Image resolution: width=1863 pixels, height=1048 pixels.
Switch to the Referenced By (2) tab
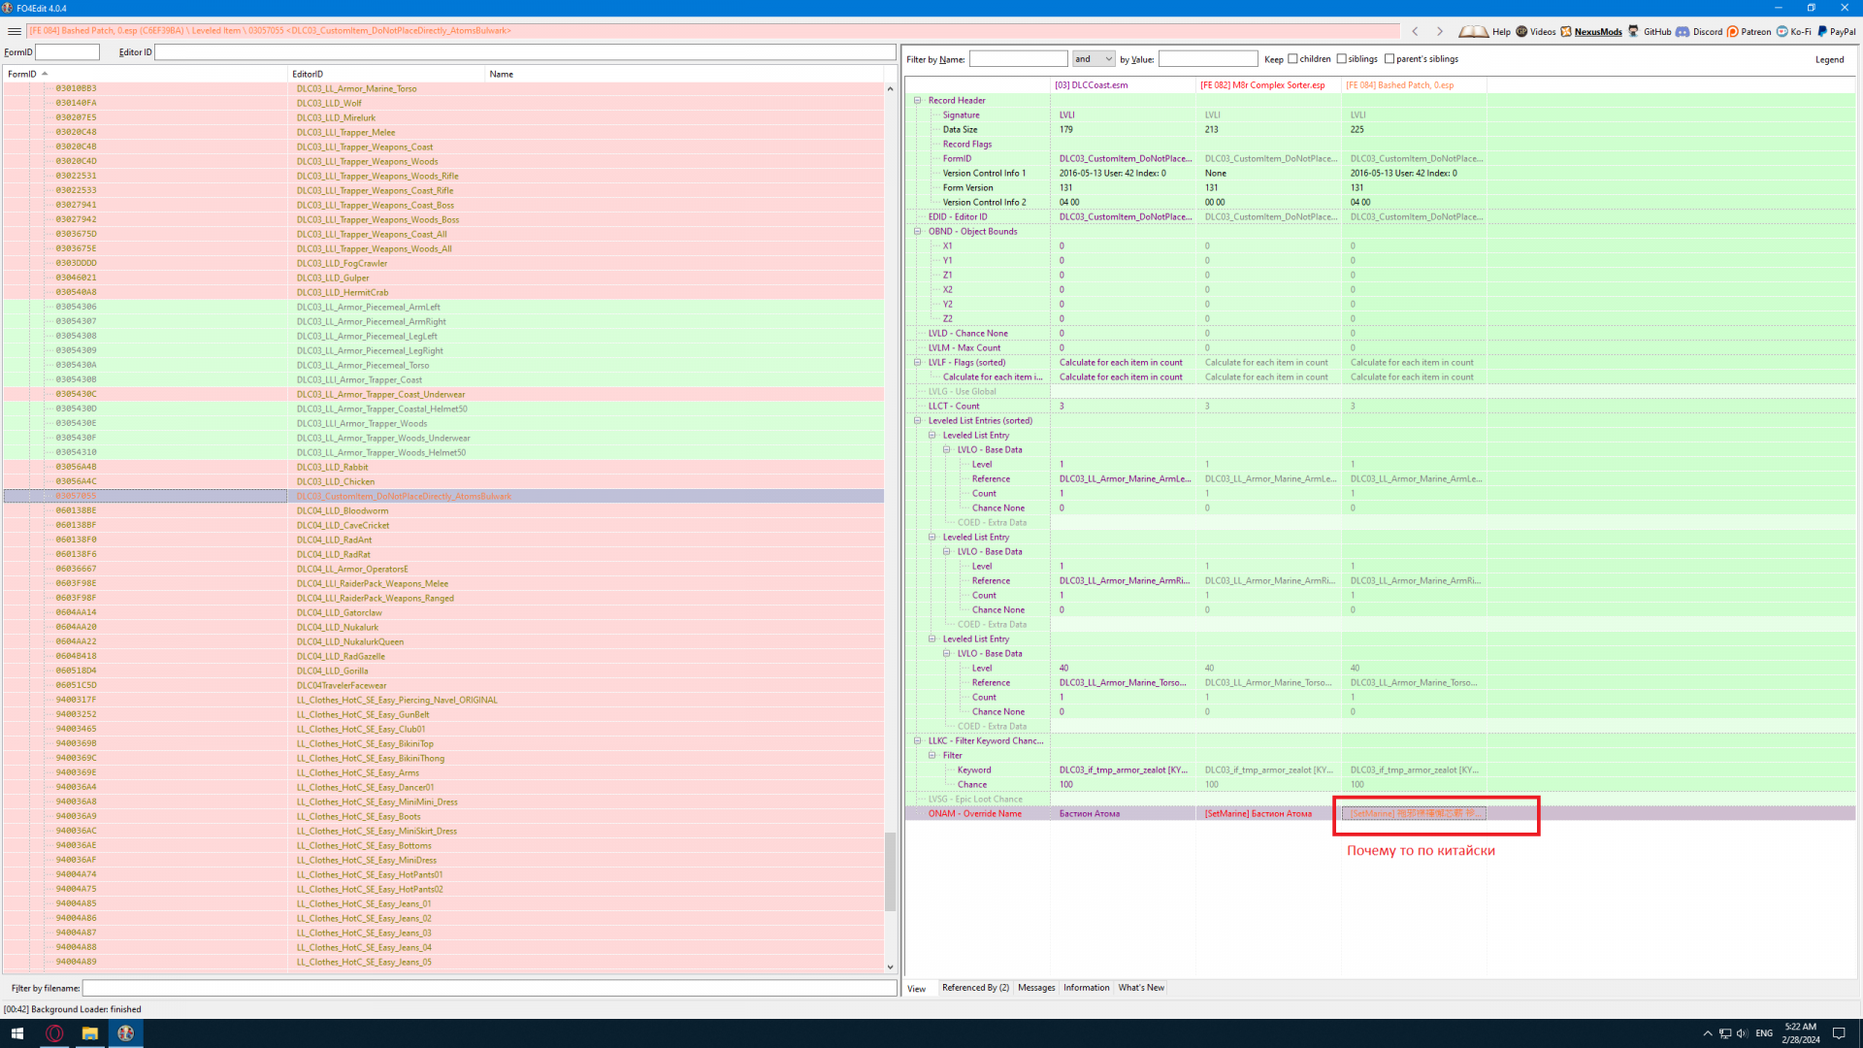(x=974, y=988)
